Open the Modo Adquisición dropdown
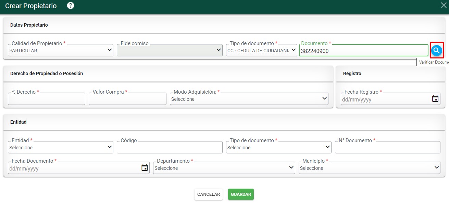This screenshot has height=204, width=449. click(249, 99)
